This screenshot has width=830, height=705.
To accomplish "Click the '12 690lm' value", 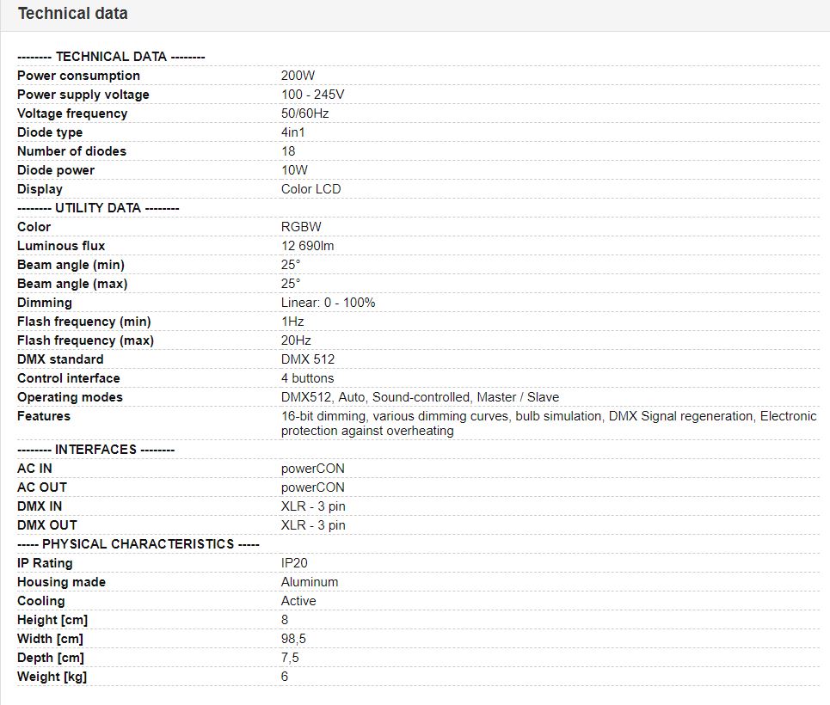I will (308, 246).
